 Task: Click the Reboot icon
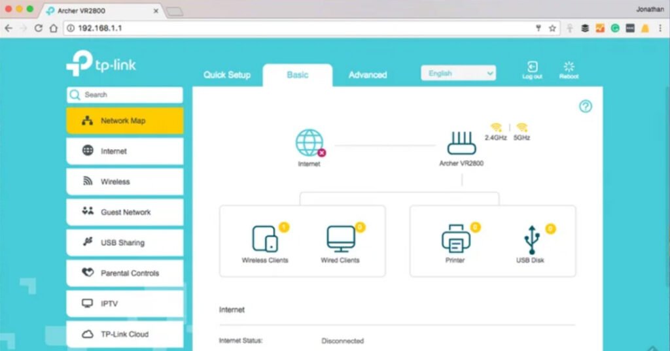569,67
